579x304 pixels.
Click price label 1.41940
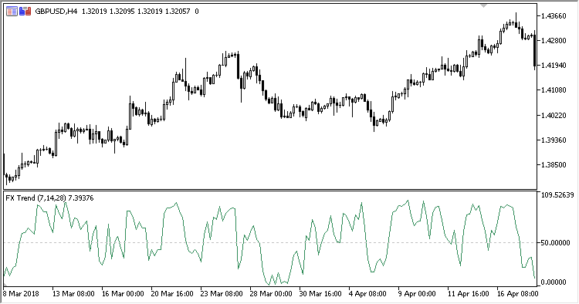point(554,66)
